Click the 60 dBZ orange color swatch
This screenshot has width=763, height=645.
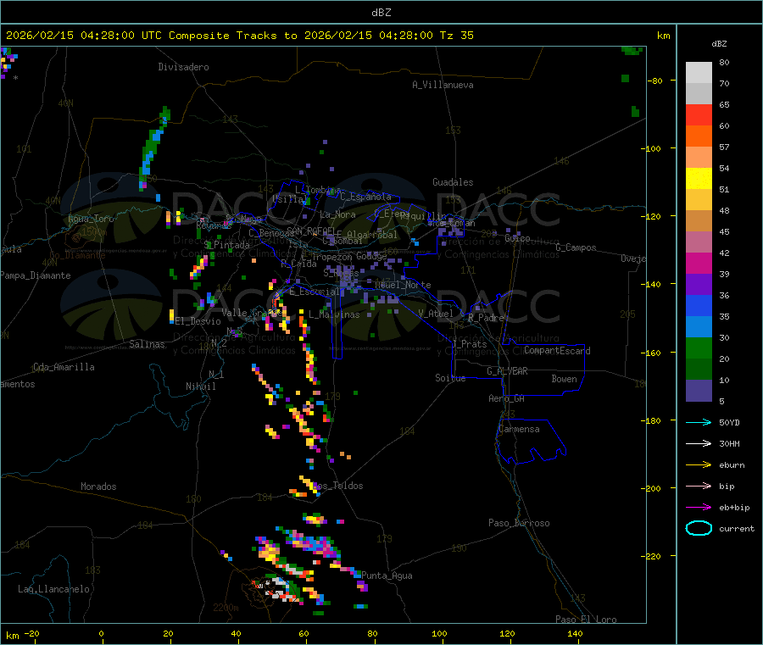[x=699, y=136]
